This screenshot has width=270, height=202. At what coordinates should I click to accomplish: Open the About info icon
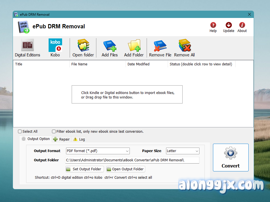click(242, 25)
